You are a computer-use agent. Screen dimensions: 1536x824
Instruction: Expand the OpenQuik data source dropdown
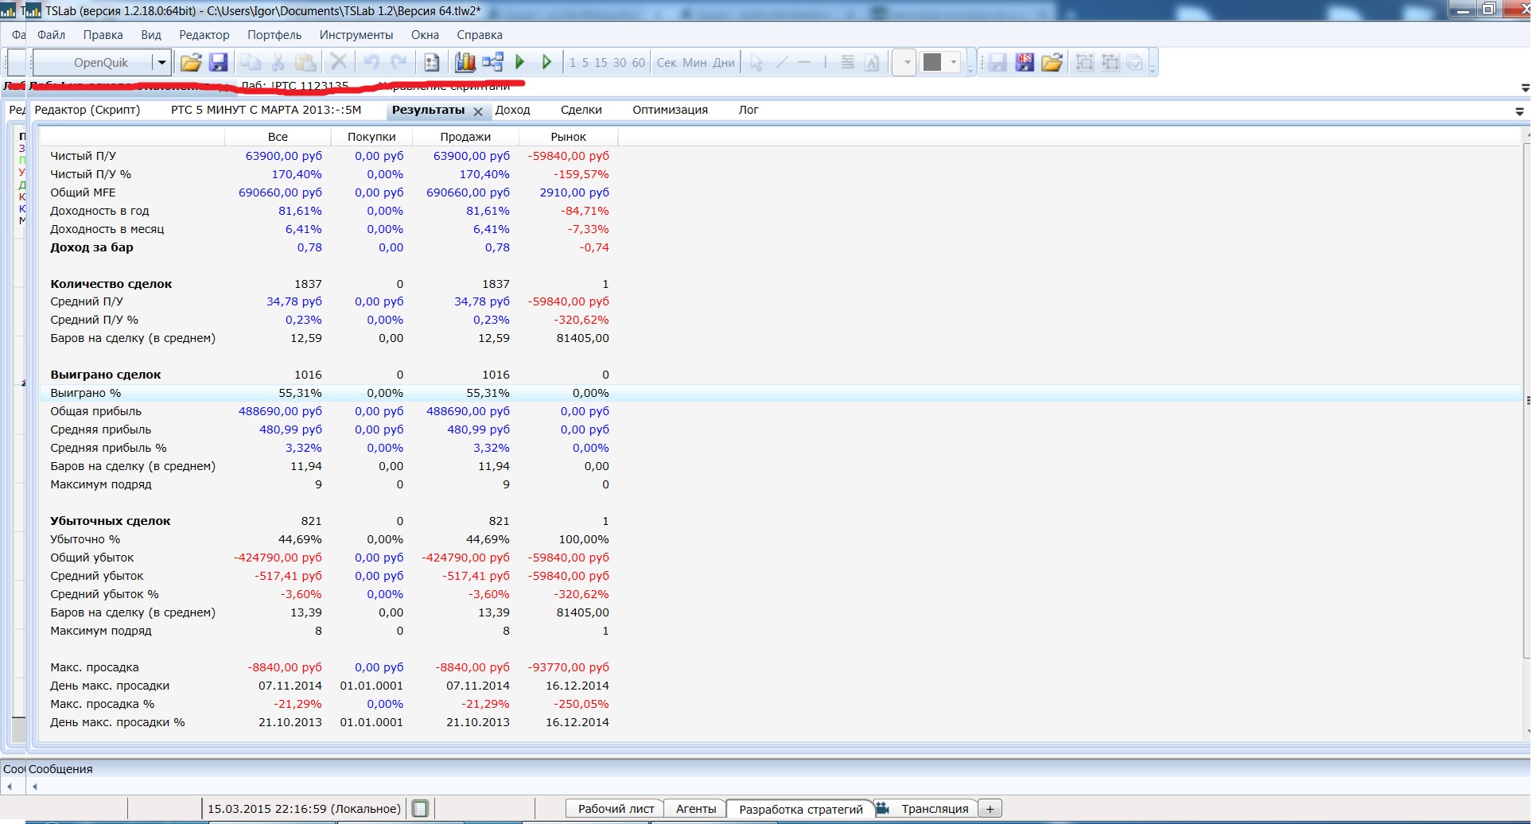click(x=161, y=63)
